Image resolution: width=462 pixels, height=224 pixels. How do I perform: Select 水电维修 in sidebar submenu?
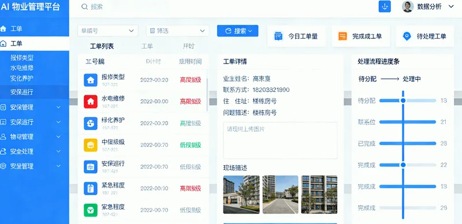[x=22, y=68]
